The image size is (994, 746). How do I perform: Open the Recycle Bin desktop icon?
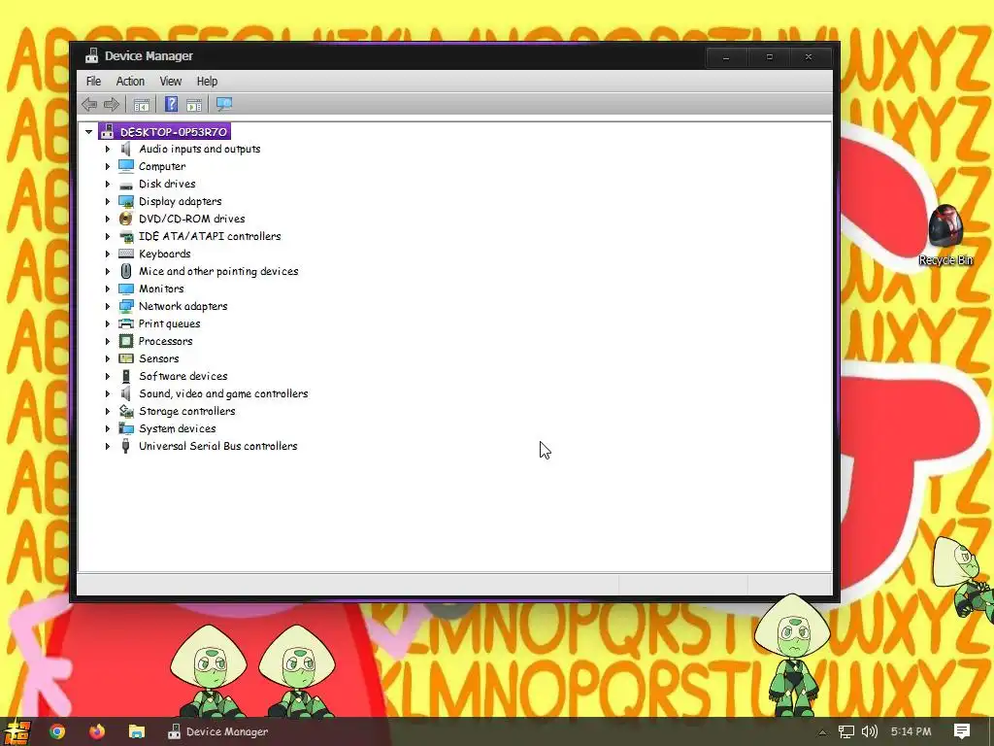pyautogui.click(x=945, y=235)
